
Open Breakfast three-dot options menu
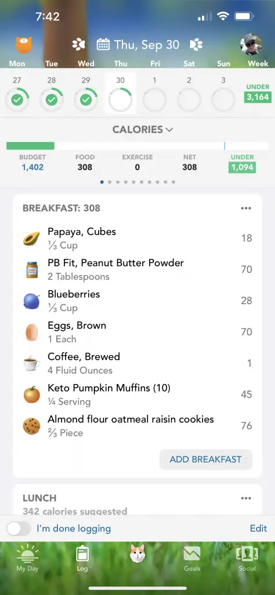coord(246,209)
